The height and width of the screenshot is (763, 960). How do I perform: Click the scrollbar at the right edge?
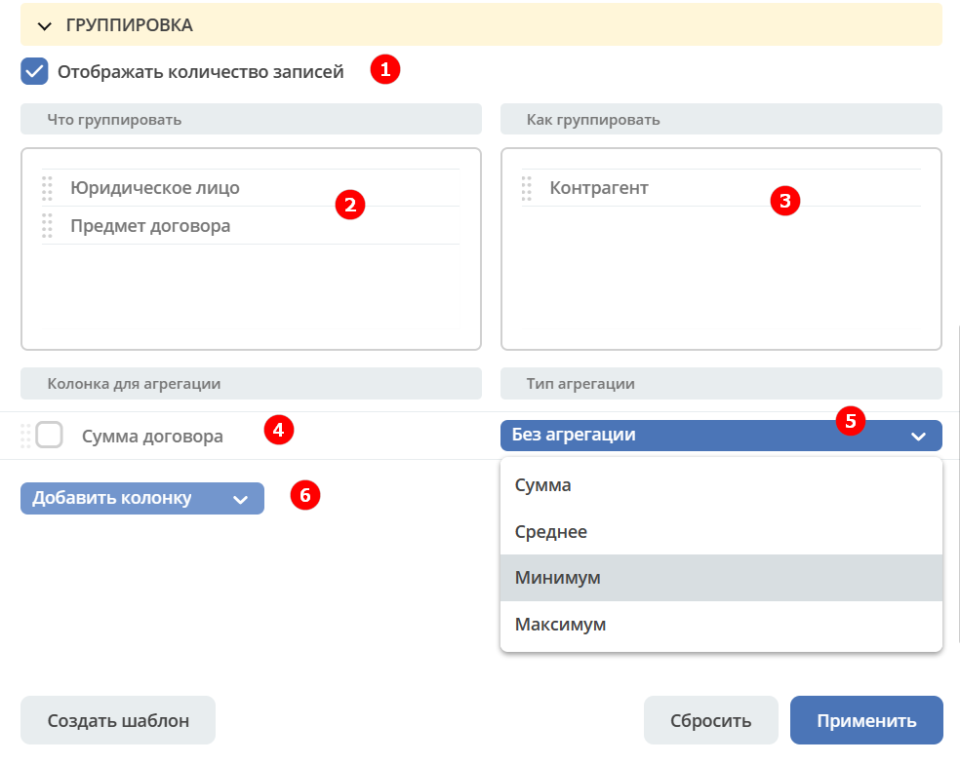click(x=958, y=483)
